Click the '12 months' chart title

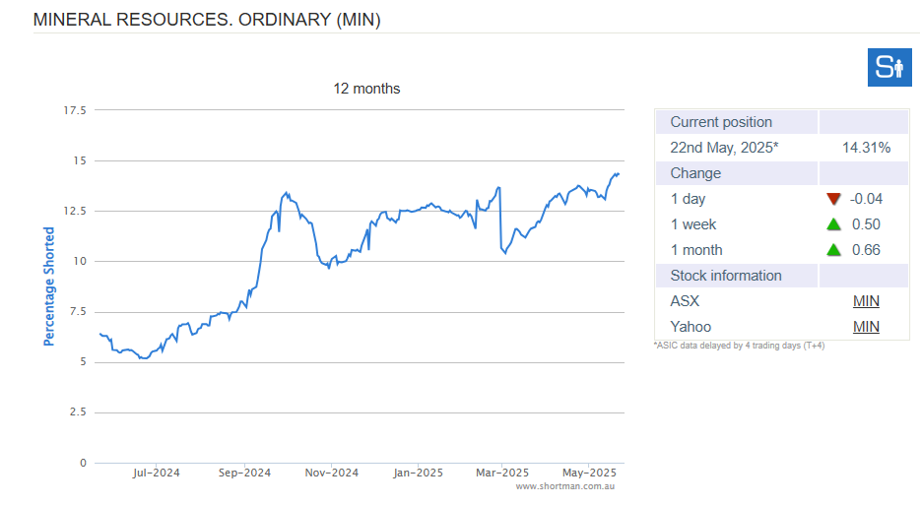point(366,89)
